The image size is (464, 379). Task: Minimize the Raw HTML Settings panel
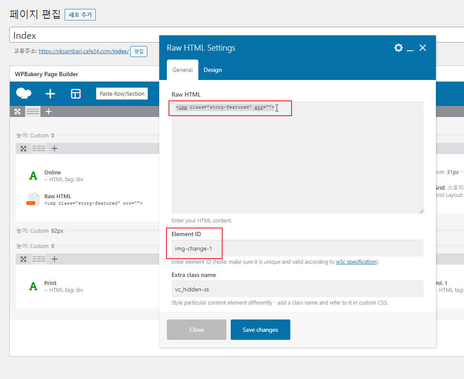410,50
